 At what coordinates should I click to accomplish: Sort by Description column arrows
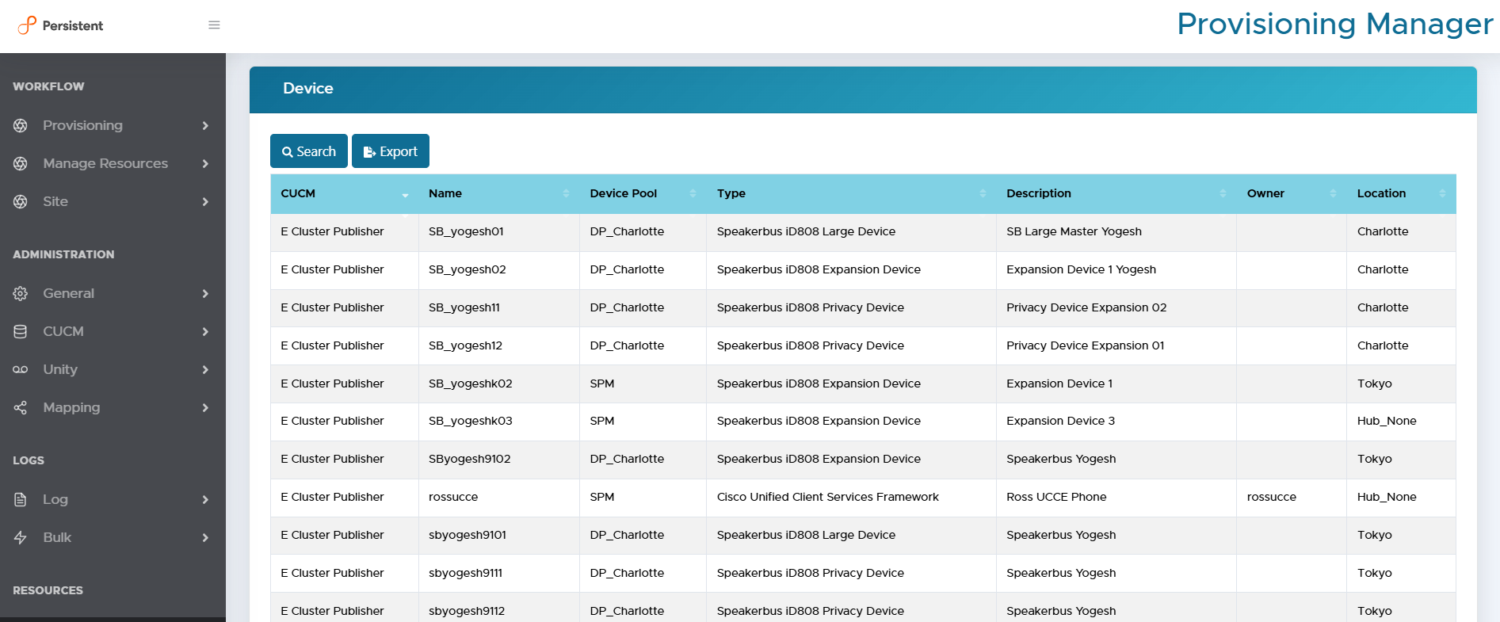pos(1223,193)
